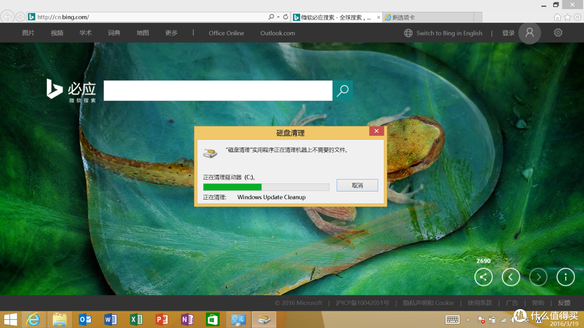Share the Bing background image
This screenshot has width=584, height=328.
click(x=483, y=277)
